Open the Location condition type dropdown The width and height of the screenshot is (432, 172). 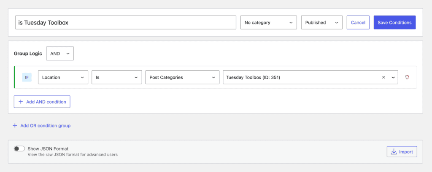tap(63, 77)
